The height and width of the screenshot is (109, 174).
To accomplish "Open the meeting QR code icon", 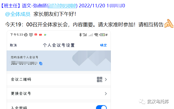I will (x=100, y=79).
